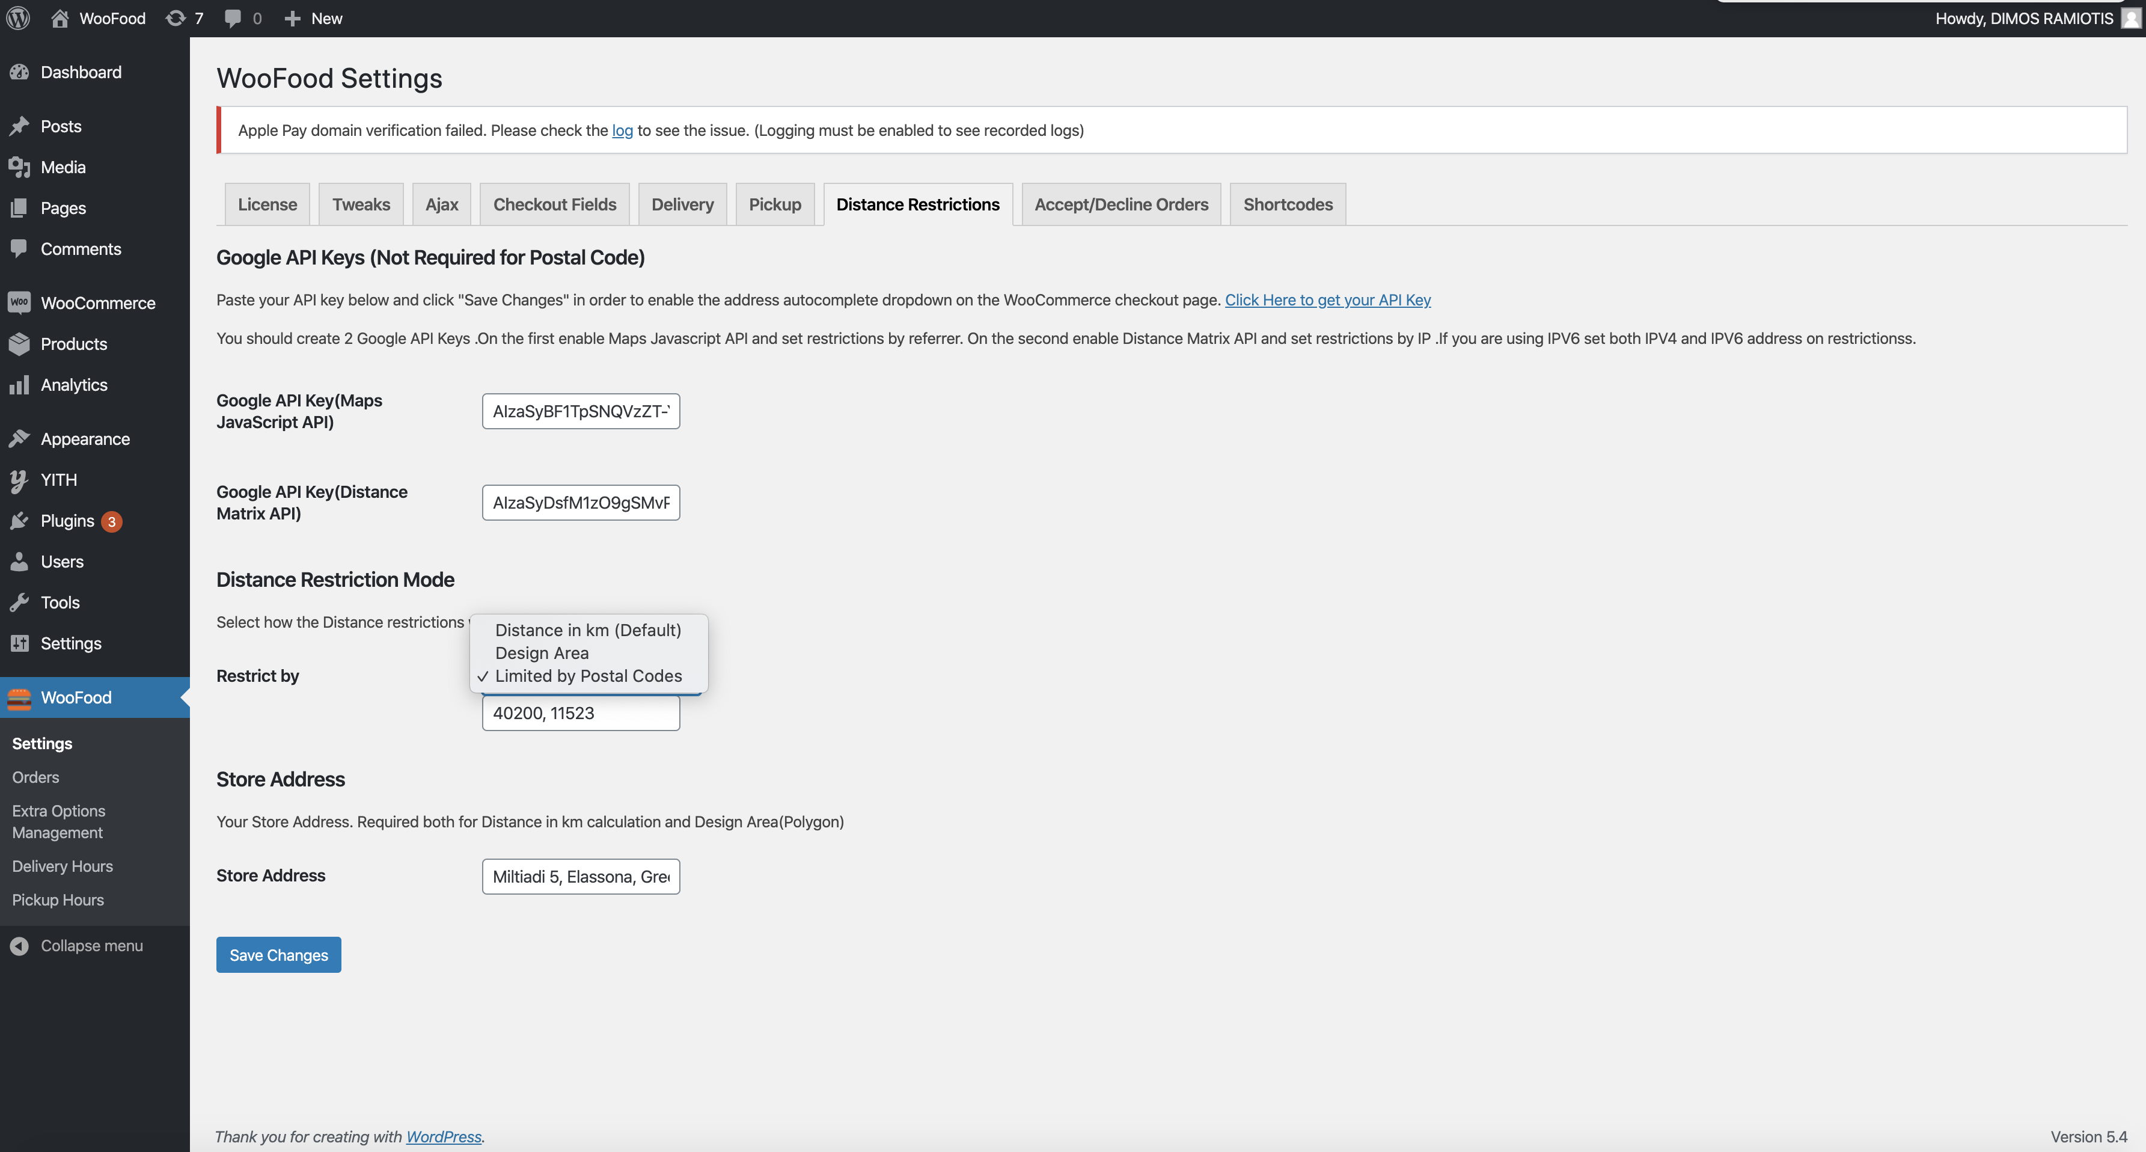
Task: Open the updates icon showing 7
Action: (x=175, y=18)
